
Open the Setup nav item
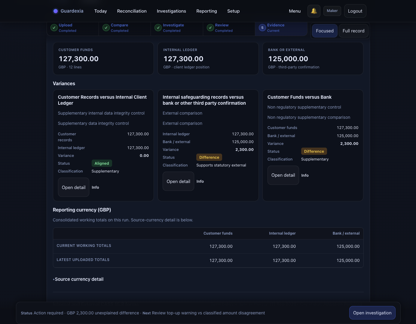233,11
